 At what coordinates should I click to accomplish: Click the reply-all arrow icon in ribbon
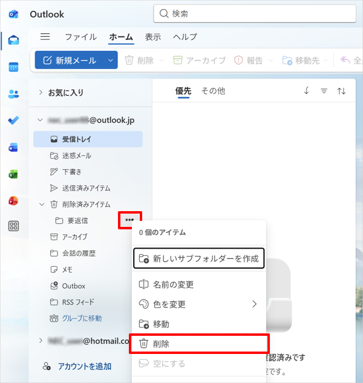[x=345, y=60]
